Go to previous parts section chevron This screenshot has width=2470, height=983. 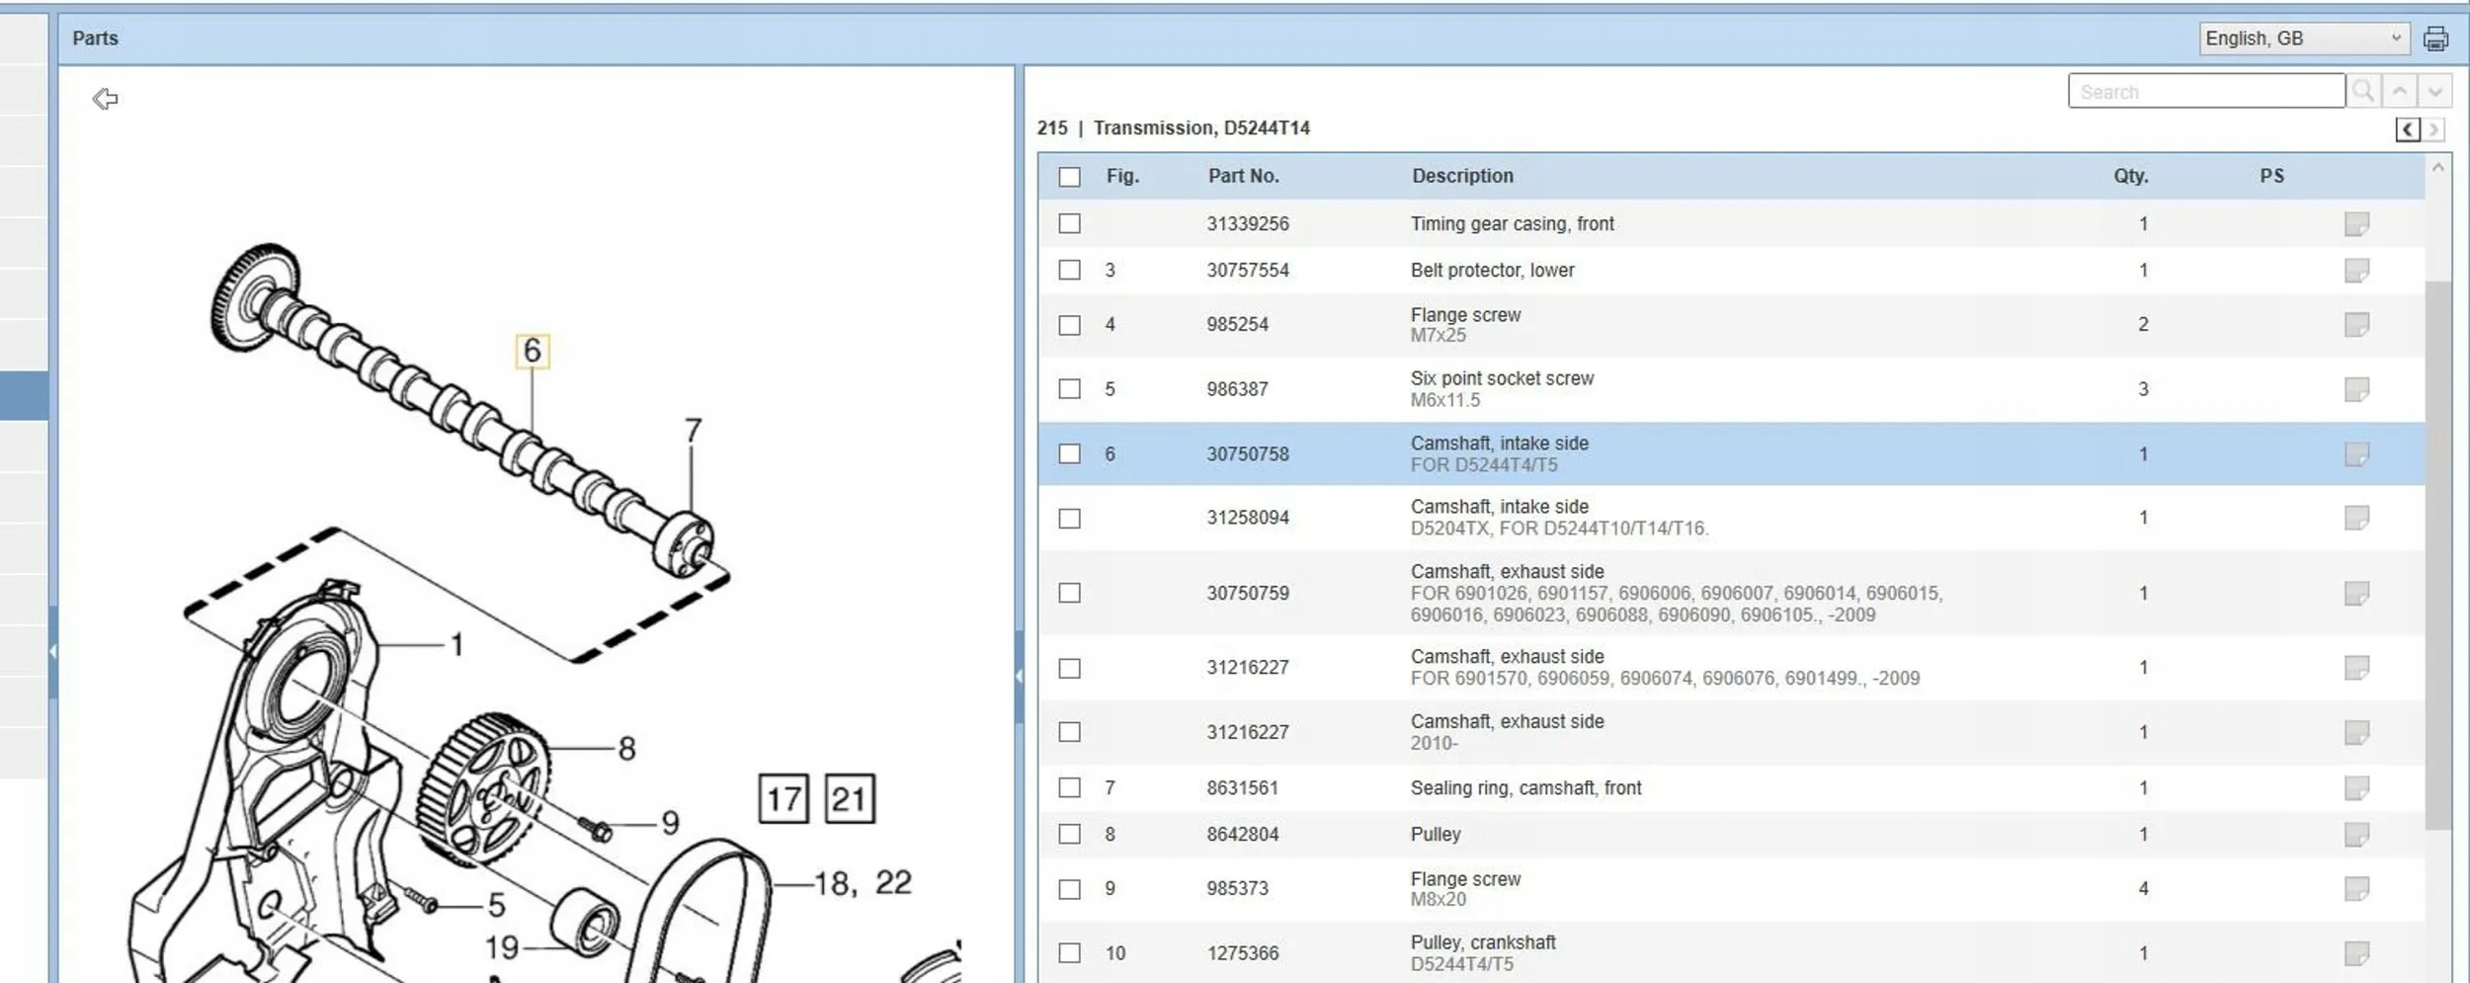(x=2408, y=129)
